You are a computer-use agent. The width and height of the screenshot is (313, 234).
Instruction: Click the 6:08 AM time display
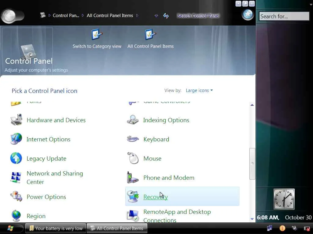268,218
